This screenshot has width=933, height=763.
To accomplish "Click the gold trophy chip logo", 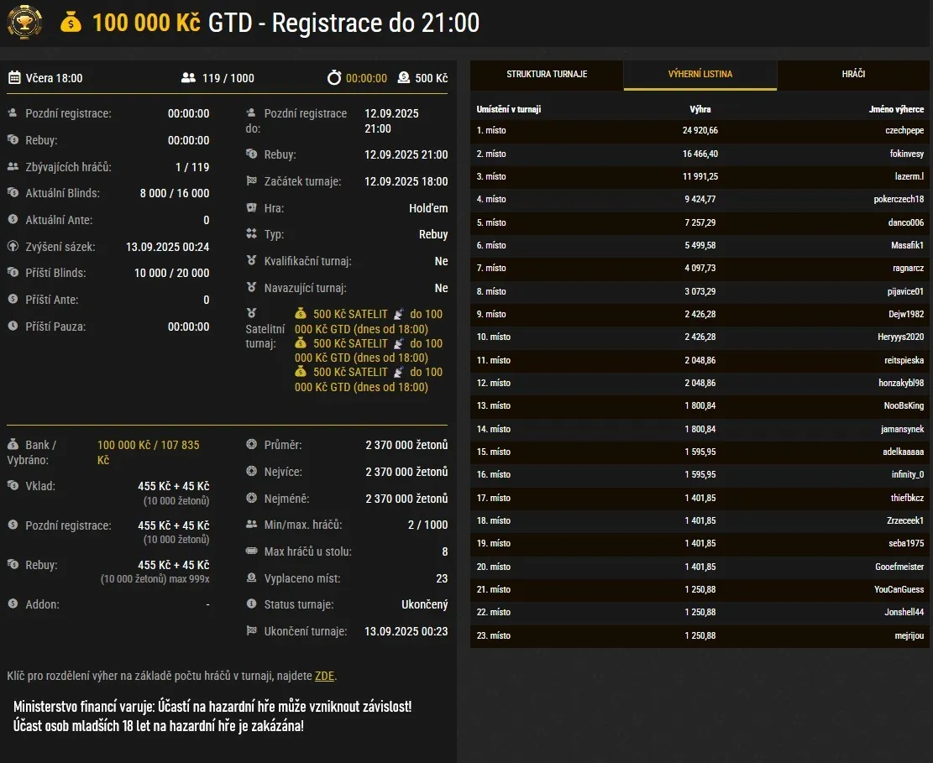I will 24,23.
